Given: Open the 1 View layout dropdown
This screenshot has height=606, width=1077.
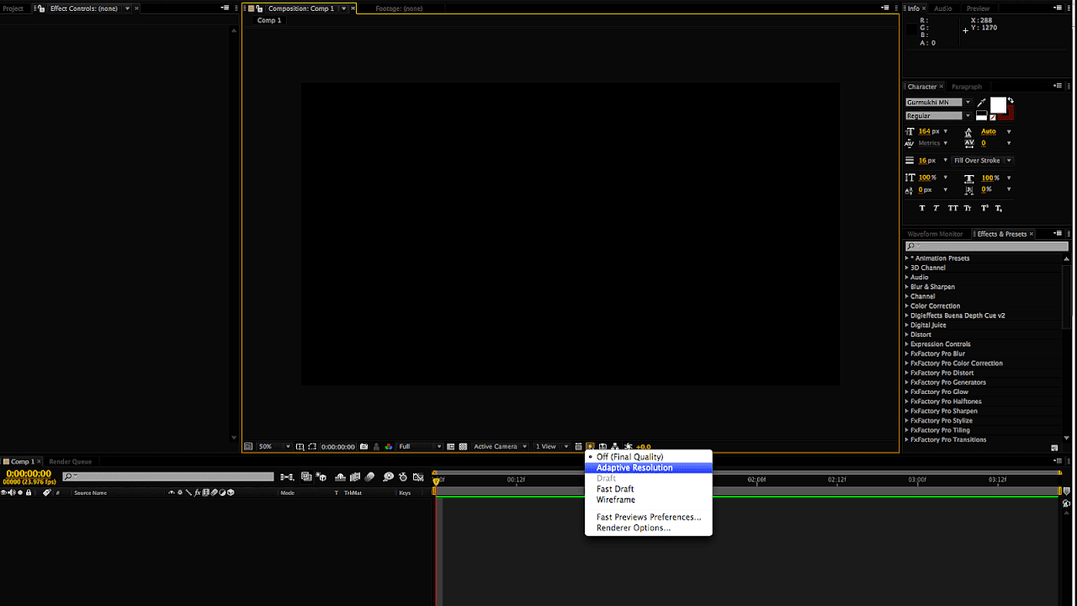Looking at the screenshot, I should (552, 446).
